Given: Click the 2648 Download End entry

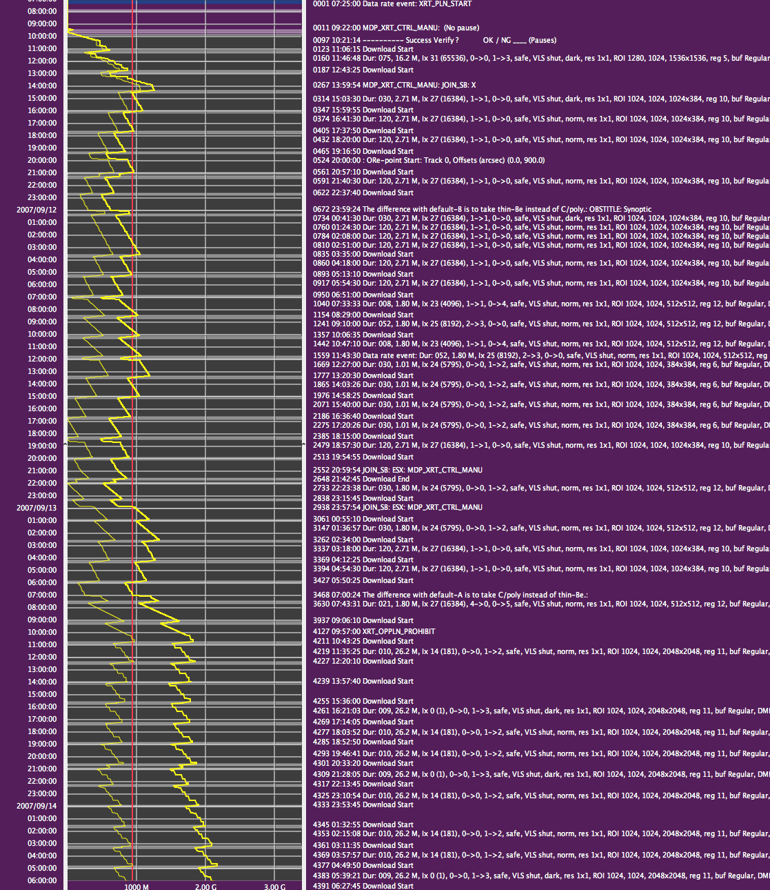Looking at the screenshot, I should (x=361, y=479).
